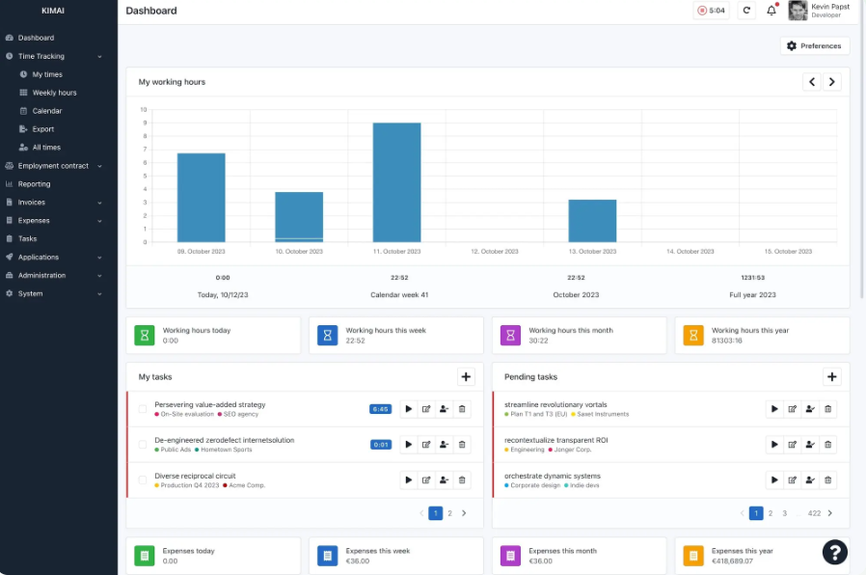The height and width of the screenshot is (575, 866).
Task: Start timer for streamline revolutionary vortals
Action: tap(774, 409)
